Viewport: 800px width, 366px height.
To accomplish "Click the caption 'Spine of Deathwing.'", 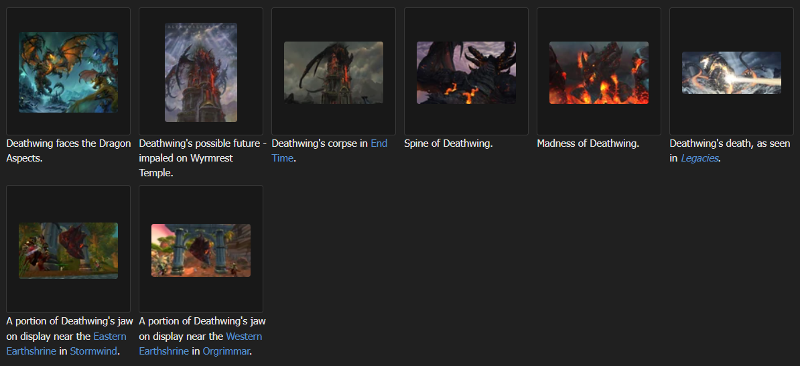I will 448,143.
